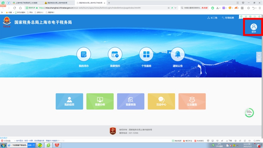This screenshot has height=148, width=263.
Task: Click the 长三角 link in header
Action: (x=212, y=18)
